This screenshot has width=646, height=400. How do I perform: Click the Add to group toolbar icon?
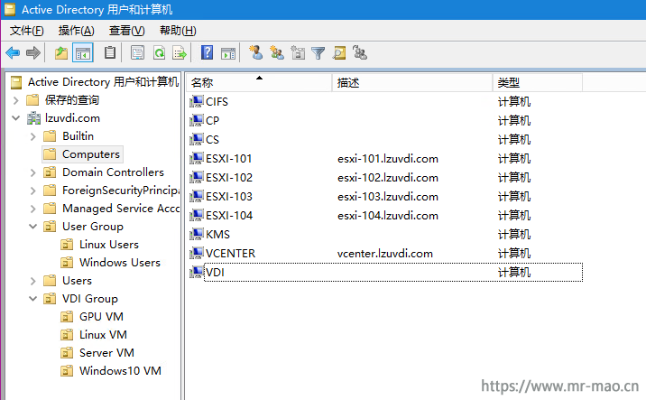360,52
